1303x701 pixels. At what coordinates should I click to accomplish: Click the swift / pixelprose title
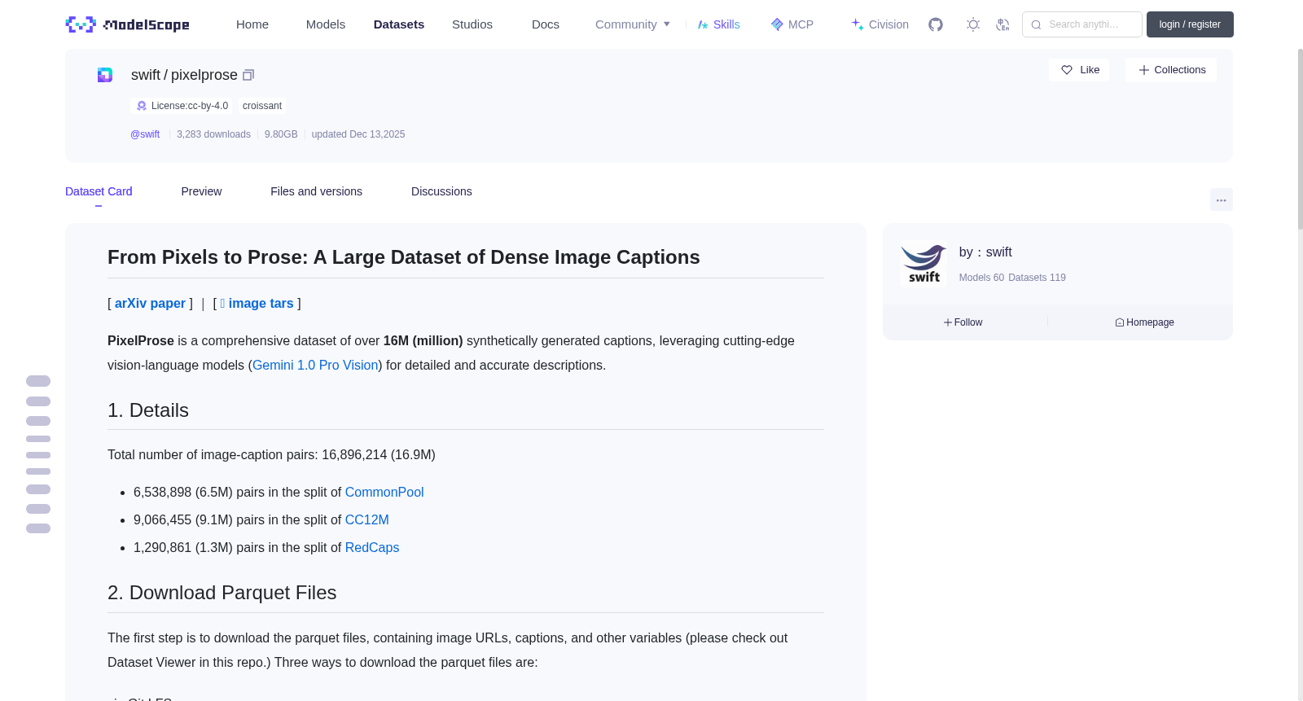(x=184, y=75)
